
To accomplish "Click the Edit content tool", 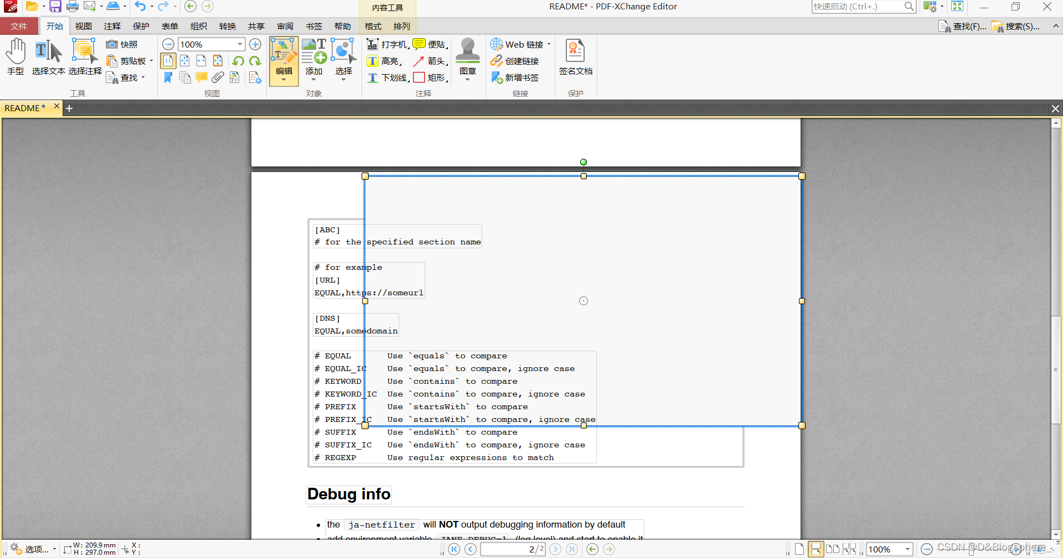I will (x=284, y=61).
